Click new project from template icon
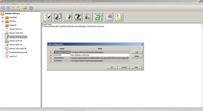This screenshot has width=203, height=111. (8, 8)
